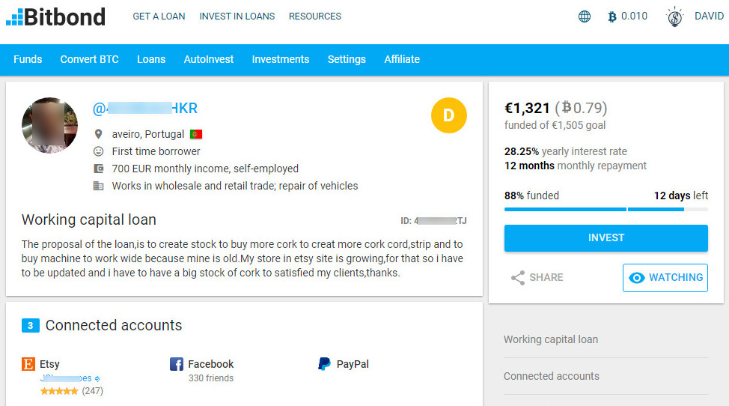Click the Bitbond logo
This screenshot has width=729, height=406.
tap(56, 16)
